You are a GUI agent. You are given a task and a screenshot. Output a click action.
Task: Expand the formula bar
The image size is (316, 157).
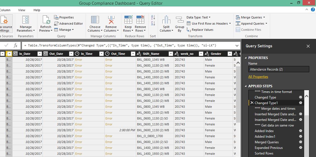pyautogui.click(x=237, y=46)
